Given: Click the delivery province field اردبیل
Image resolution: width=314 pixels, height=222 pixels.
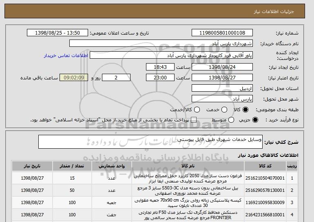Looking at the screenshot, I should pos(222,88).
